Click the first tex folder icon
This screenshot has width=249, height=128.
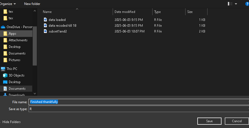click(x=5, y=12)
